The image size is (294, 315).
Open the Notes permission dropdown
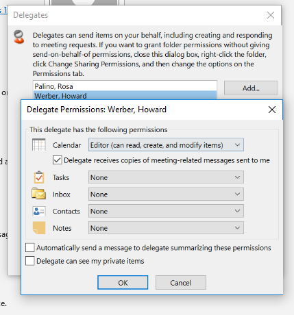[166, 228]
